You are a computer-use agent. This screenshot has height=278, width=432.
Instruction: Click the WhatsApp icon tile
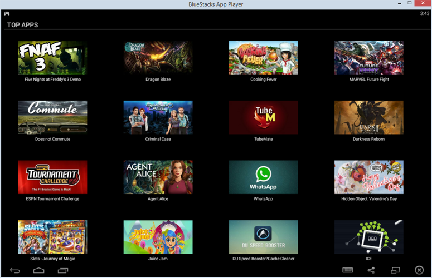(x=264, y=177)
